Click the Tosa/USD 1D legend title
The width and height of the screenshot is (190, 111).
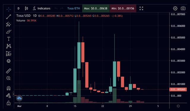pyautogui.click(x=26, y=16)
